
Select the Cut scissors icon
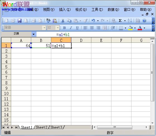click(x=63, y=21)
